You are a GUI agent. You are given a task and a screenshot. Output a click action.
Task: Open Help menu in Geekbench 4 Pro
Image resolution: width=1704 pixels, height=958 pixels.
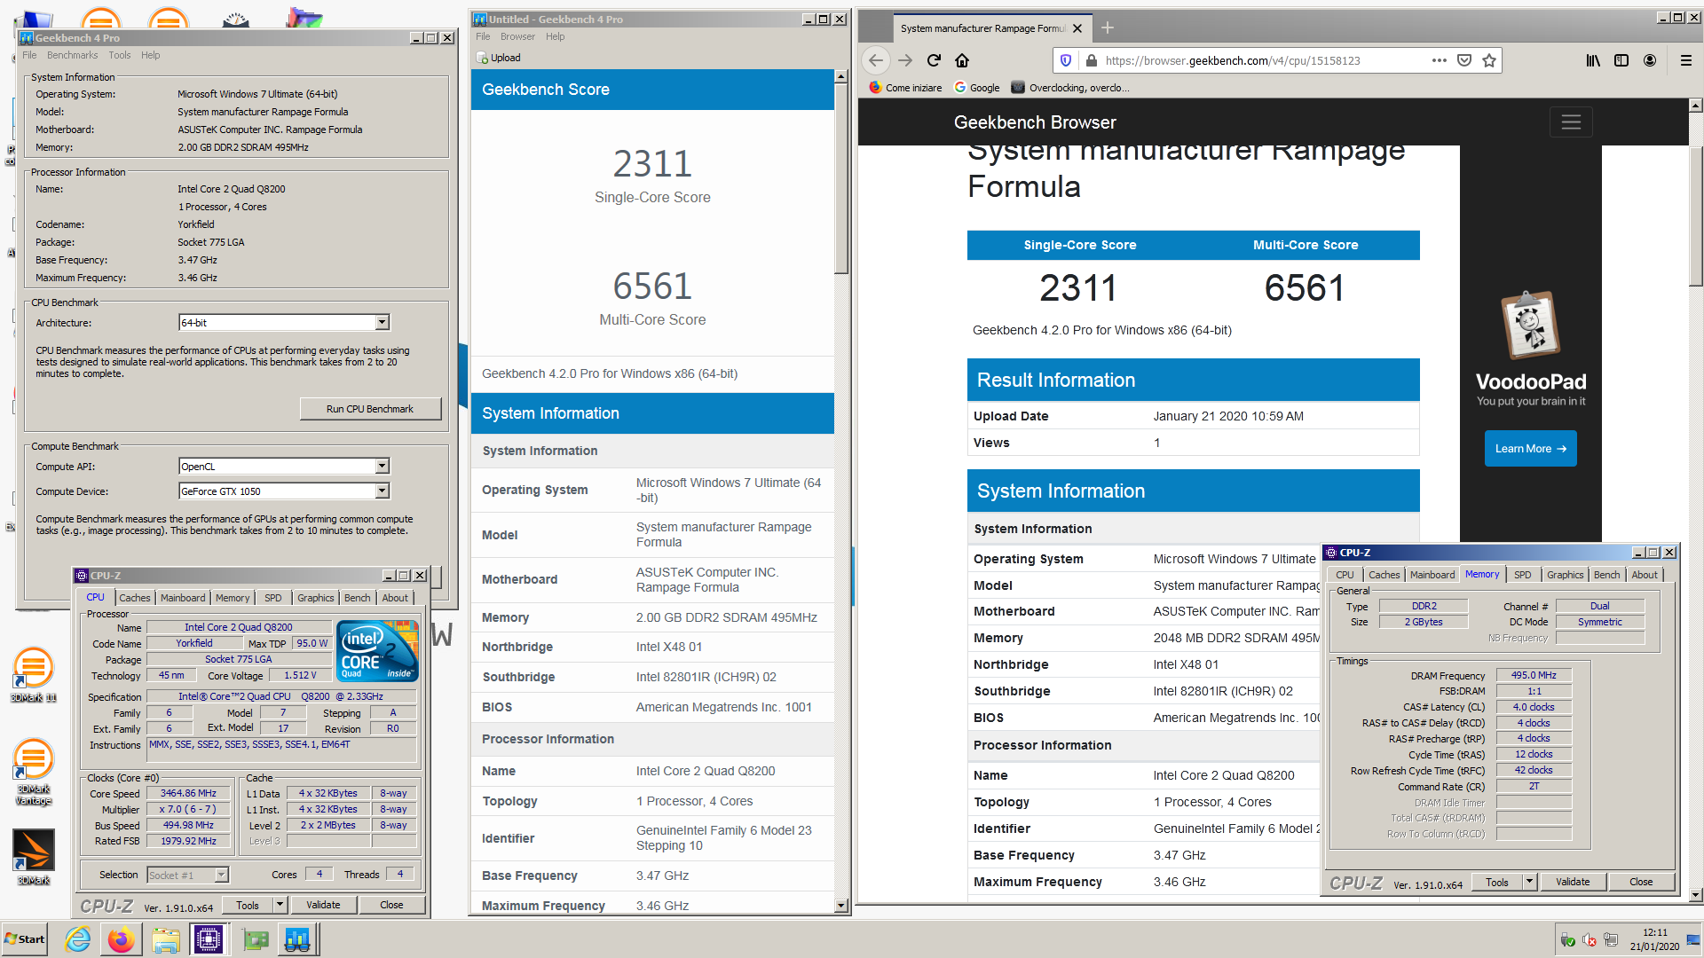[151, 55]
